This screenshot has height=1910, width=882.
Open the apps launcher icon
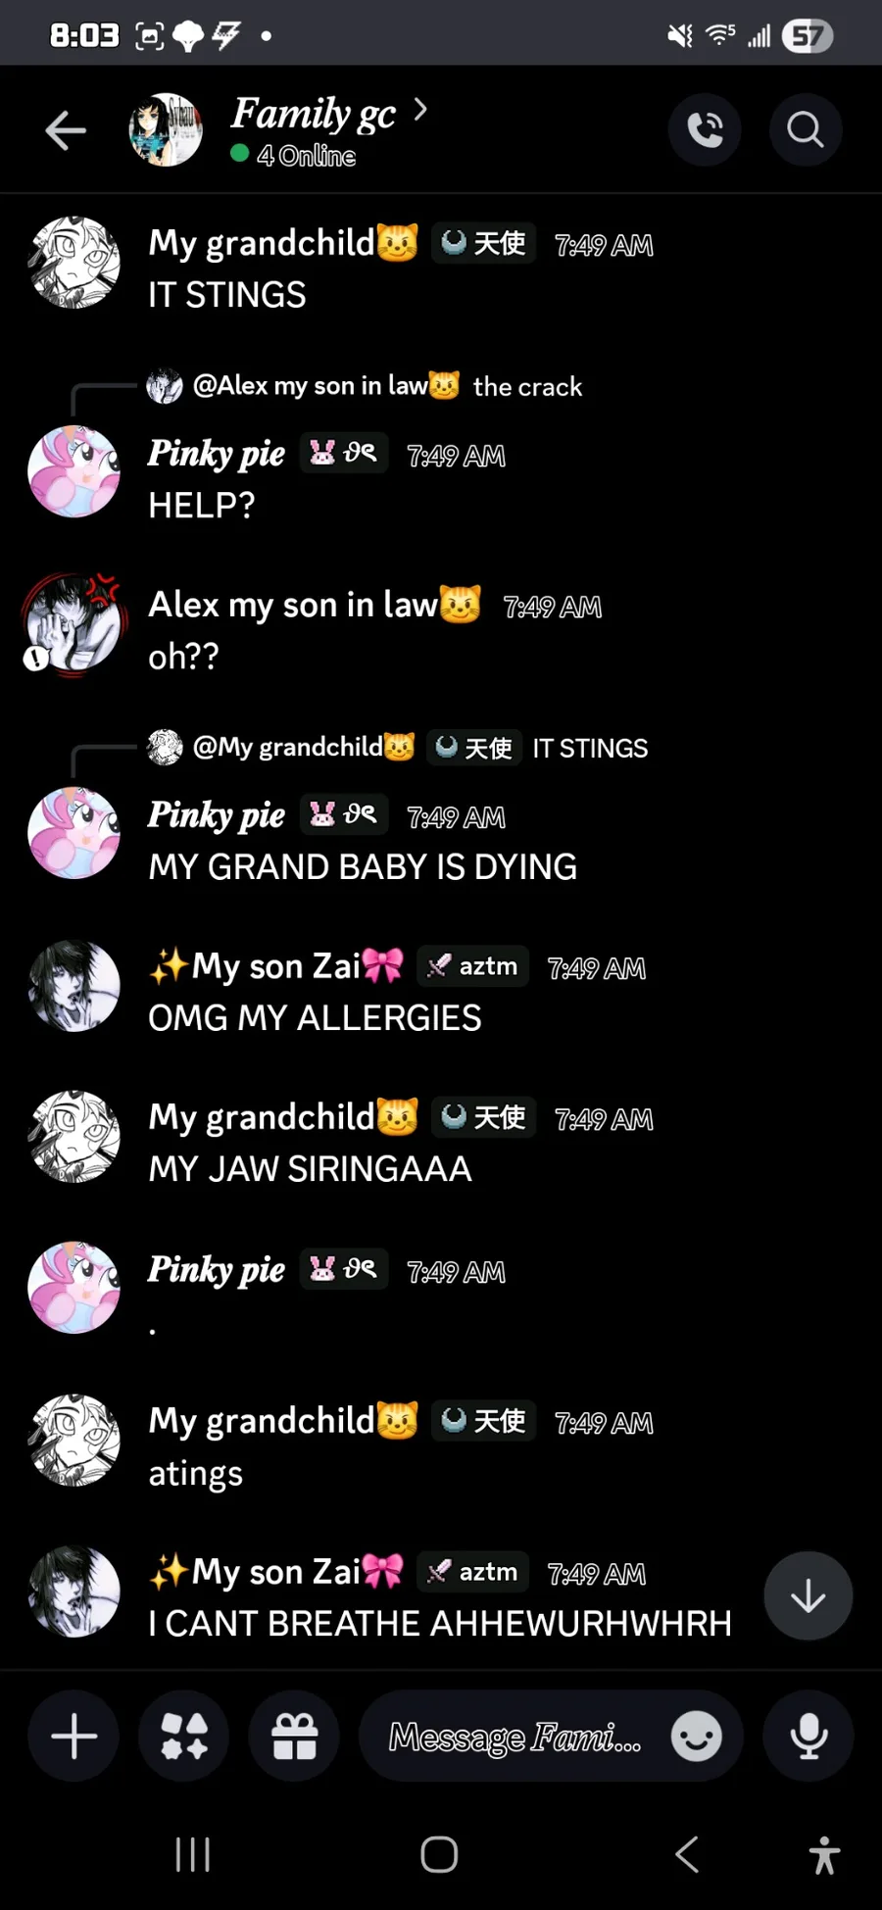pos(184,1736)
